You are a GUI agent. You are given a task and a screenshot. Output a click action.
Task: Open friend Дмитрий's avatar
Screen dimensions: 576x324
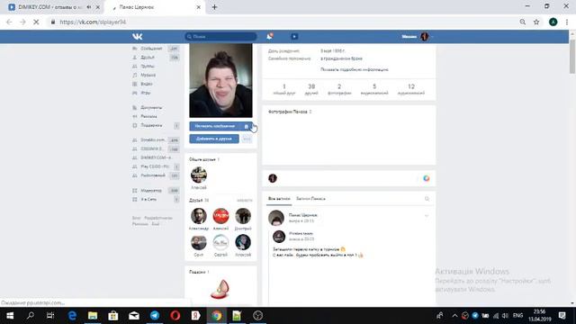click(243, 216)
